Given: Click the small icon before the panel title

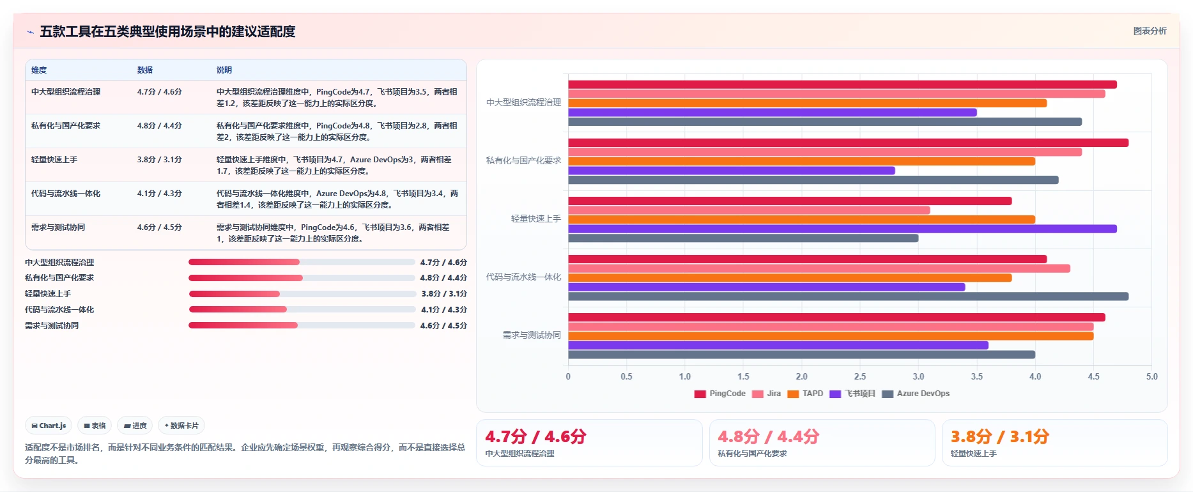Looking at the screenshot, I should point(30,32).
